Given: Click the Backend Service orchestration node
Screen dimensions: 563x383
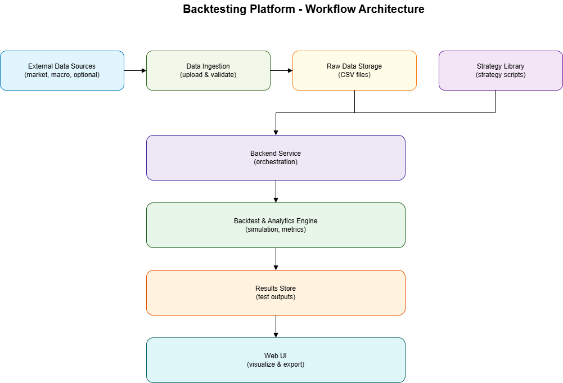Looking at the screenshot, I should point(276,157).
